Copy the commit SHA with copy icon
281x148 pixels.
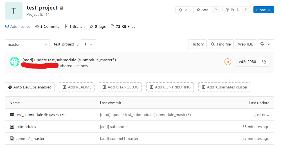point(264,62)
